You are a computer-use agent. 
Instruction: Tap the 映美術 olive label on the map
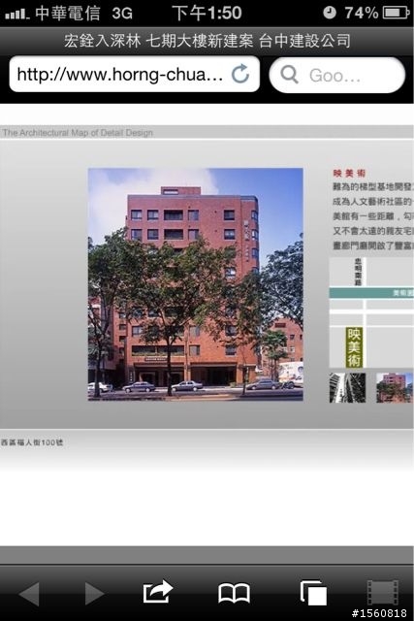354,347
